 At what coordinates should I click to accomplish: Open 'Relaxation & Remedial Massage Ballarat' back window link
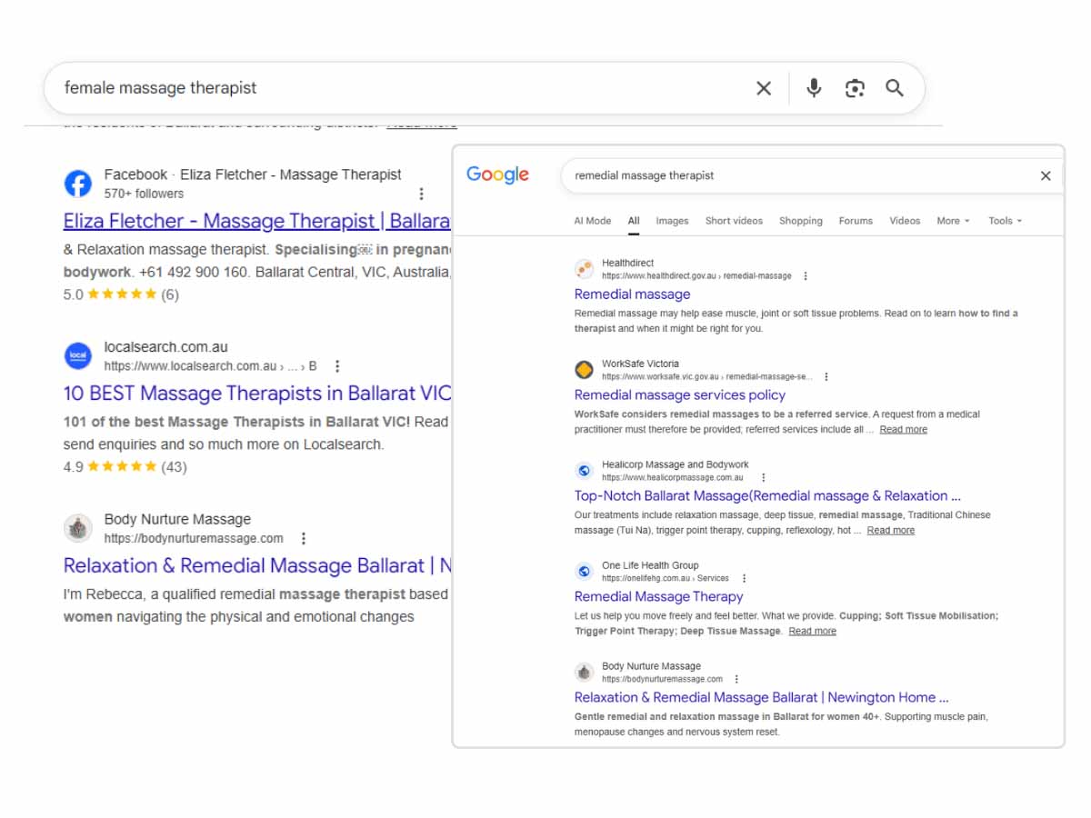(x=256, y=565)
